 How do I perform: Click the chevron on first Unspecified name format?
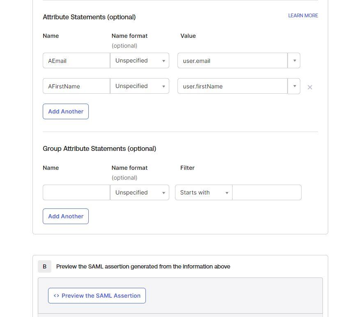point(163,60)
